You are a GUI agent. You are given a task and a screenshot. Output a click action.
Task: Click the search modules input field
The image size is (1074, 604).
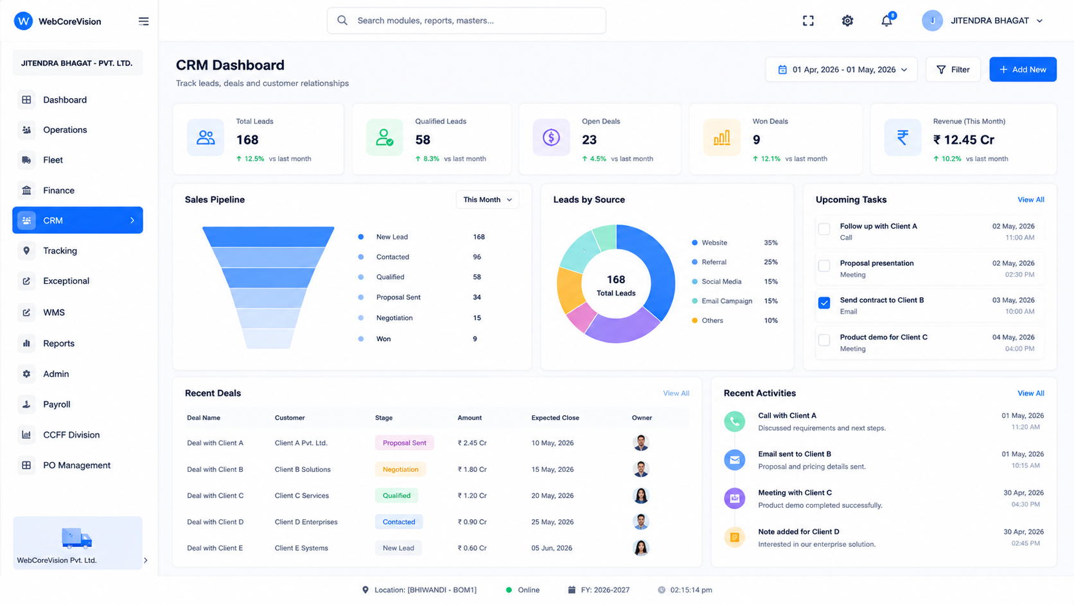(x=466, y=21)
